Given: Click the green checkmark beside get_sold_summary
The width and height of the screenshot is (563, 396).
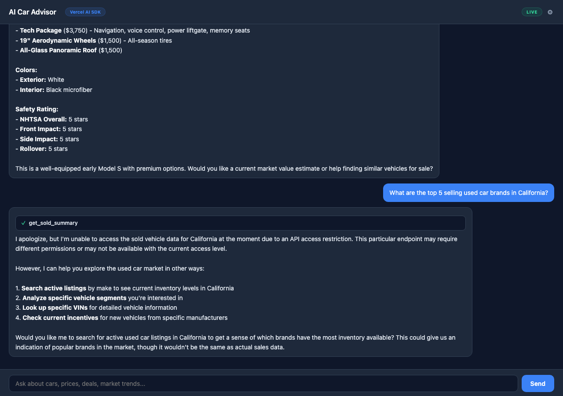Looking at the screenshot, I should 23,223.
